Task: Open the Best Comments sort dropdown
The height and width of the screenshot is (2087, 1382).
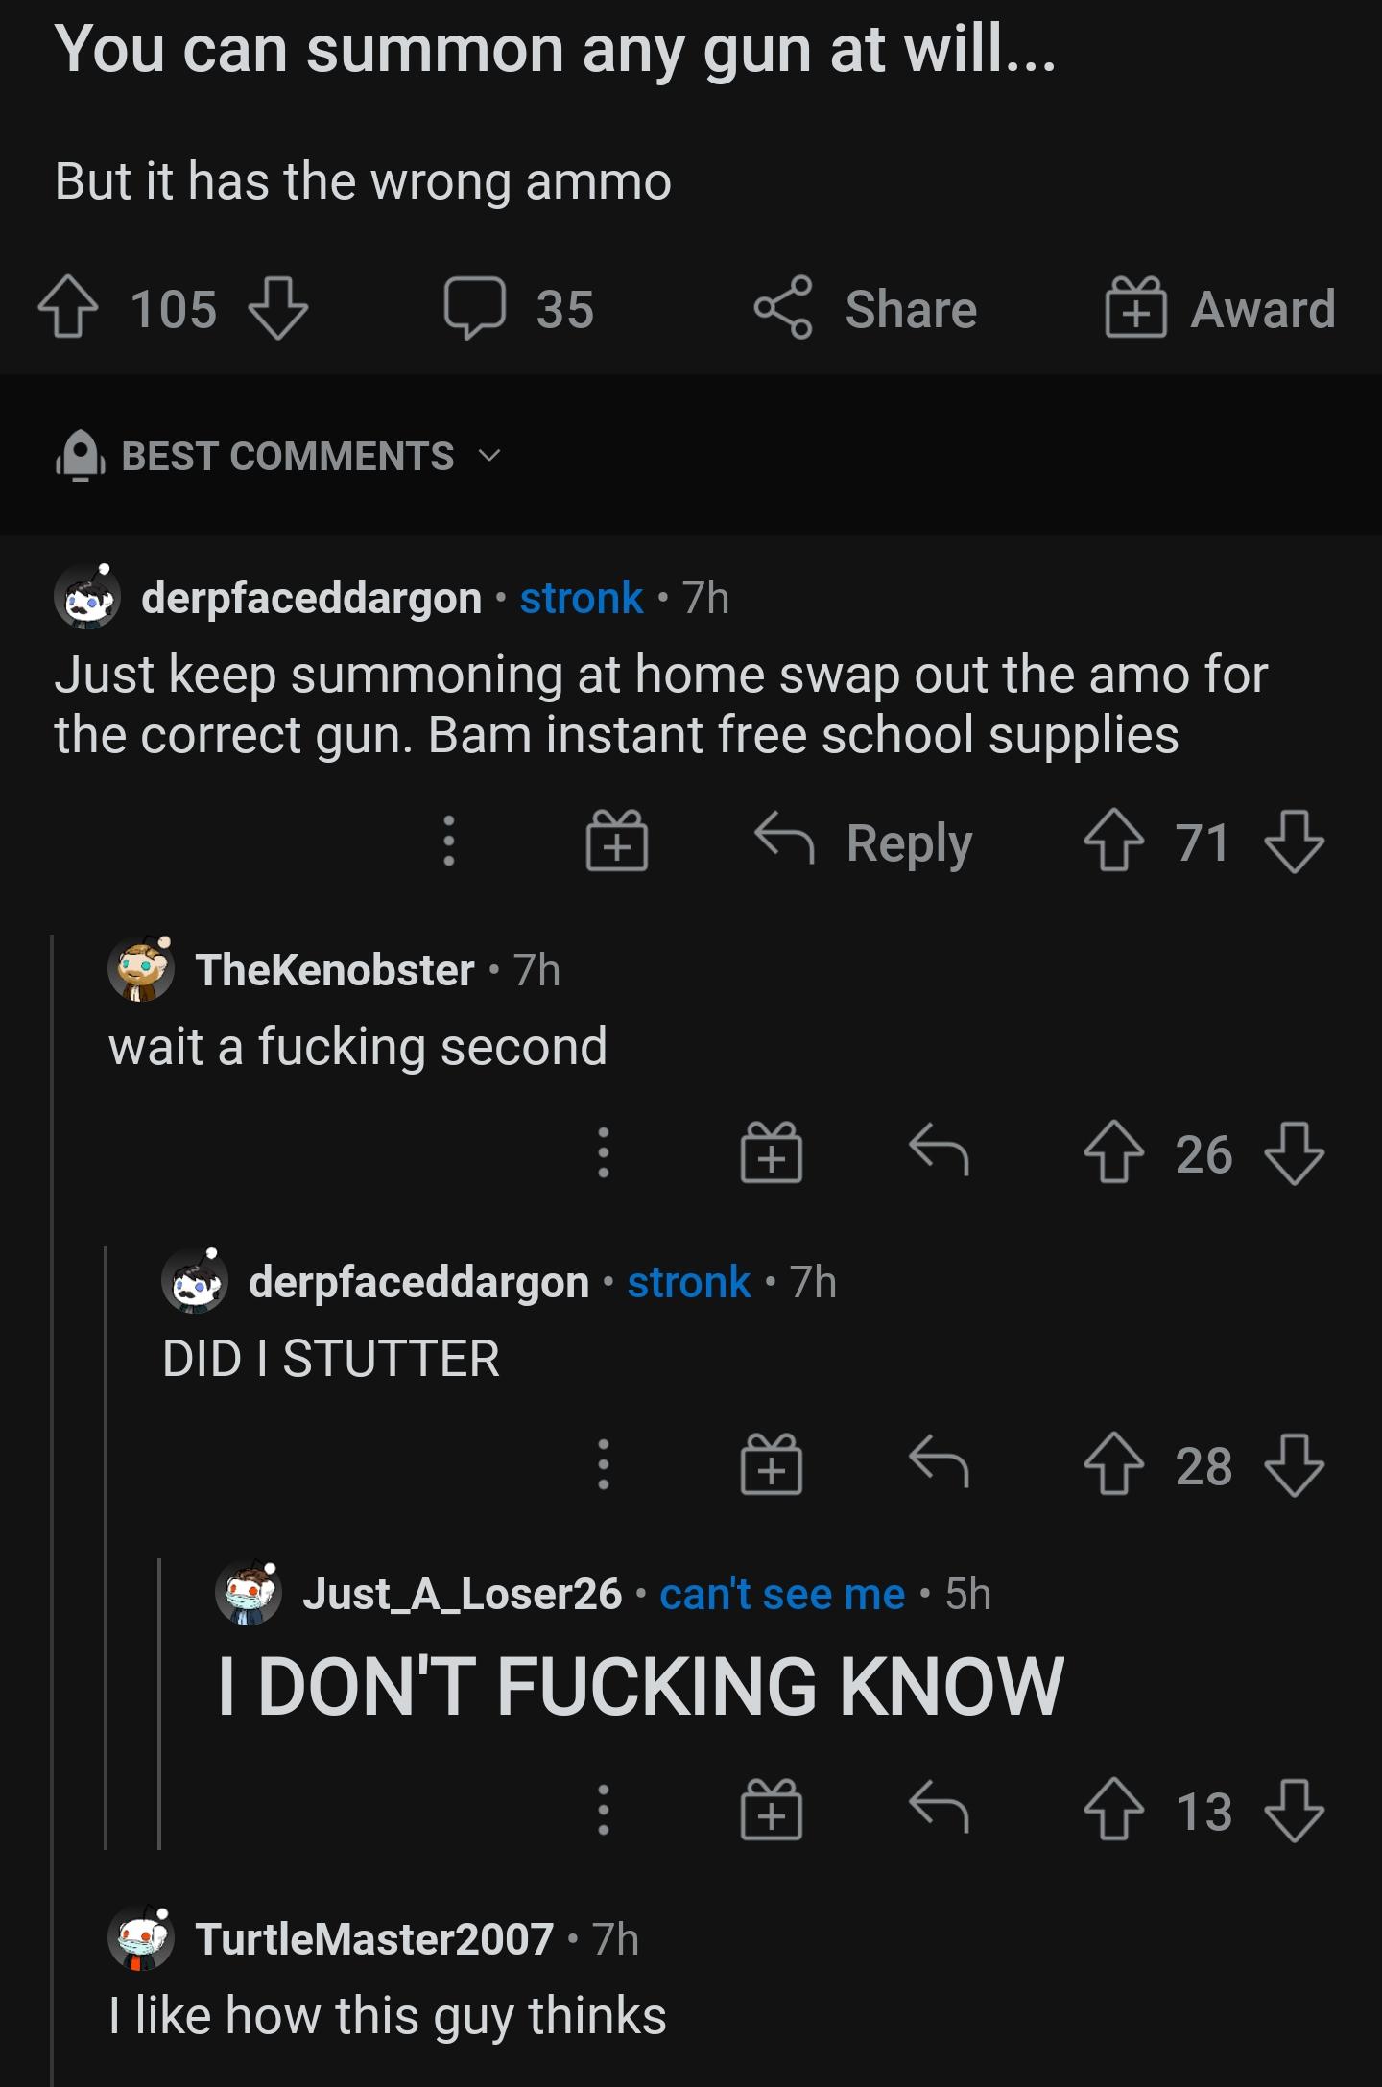Action: click(x=288, y=456)
